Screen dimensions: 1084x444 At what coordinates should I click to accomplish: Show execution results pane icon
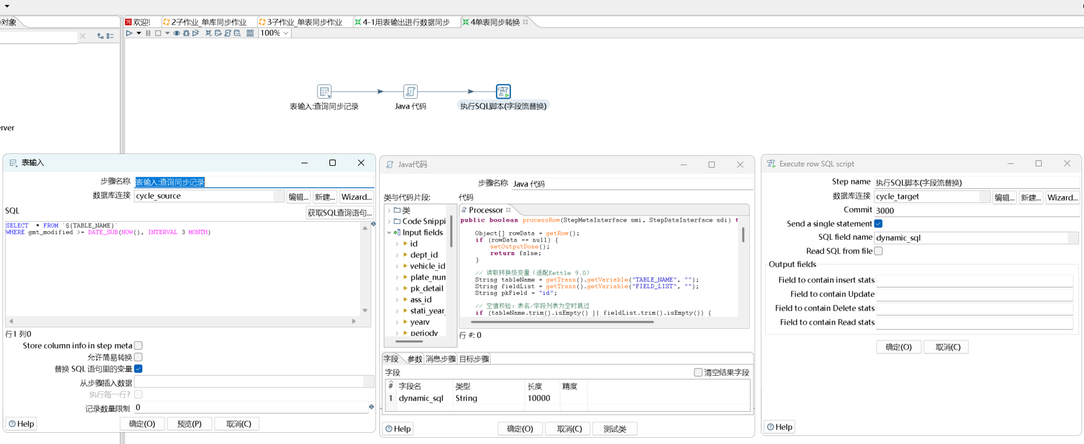[x=250, y=33]
